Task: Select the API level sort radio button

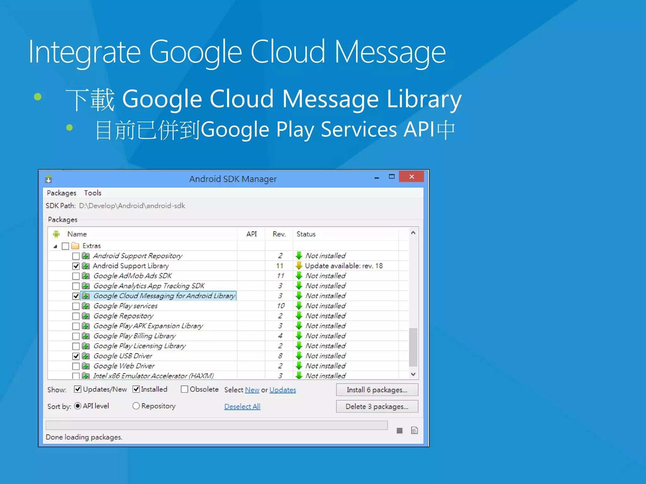Action: [x=78, y=406]
